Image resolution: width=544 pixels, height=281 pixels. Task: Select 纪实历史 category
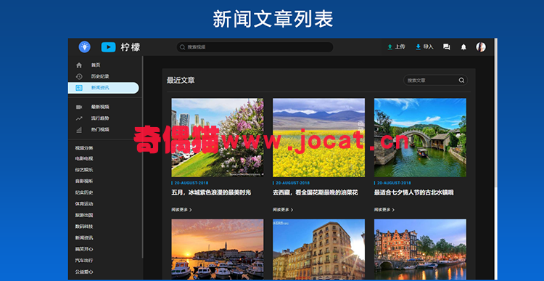pos(84,192)
